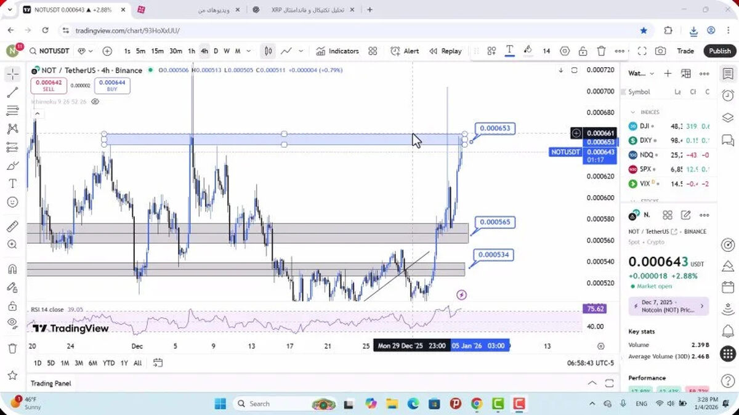Toggle magnet mode for drawings
This screenshot has width=739, height=415.
coord(12,269)
